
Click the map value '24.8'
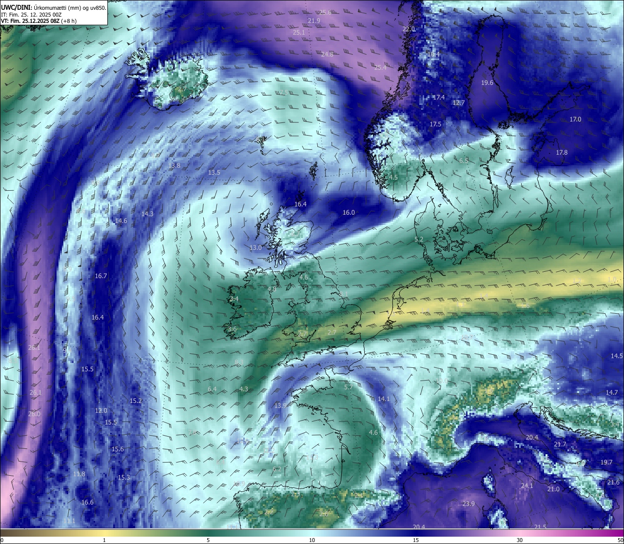[327, 54]
